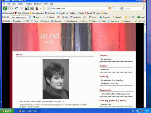This screenshot has height=113, width=151.
Task: Expand the Google toolbar search box dropdown
Action: coord(30,17)
